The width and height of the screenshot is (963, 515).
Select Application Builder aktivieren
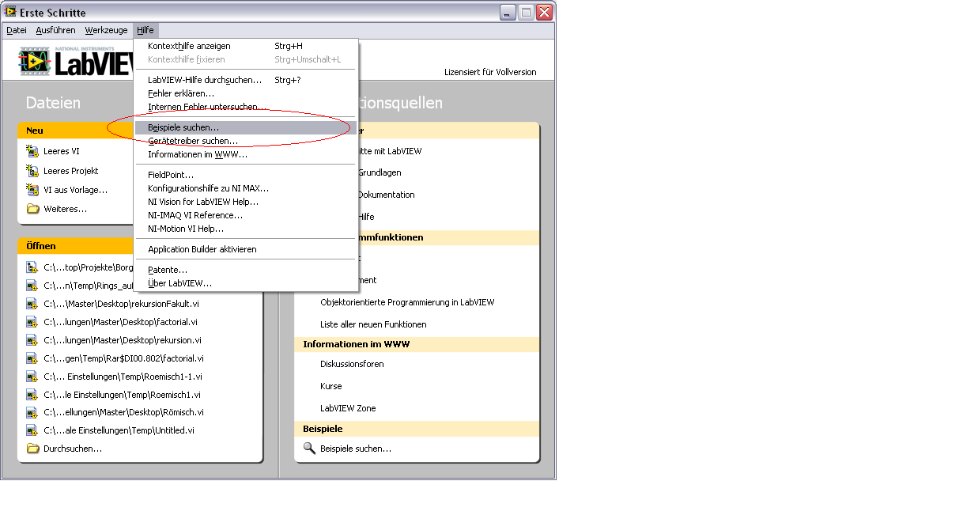[246, 249]
